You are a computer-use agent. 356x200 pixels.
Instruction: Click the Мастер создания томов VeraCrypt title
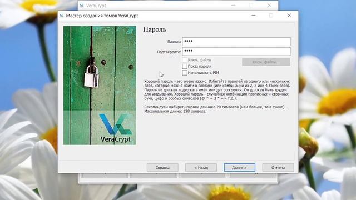[x=102, y=16]
